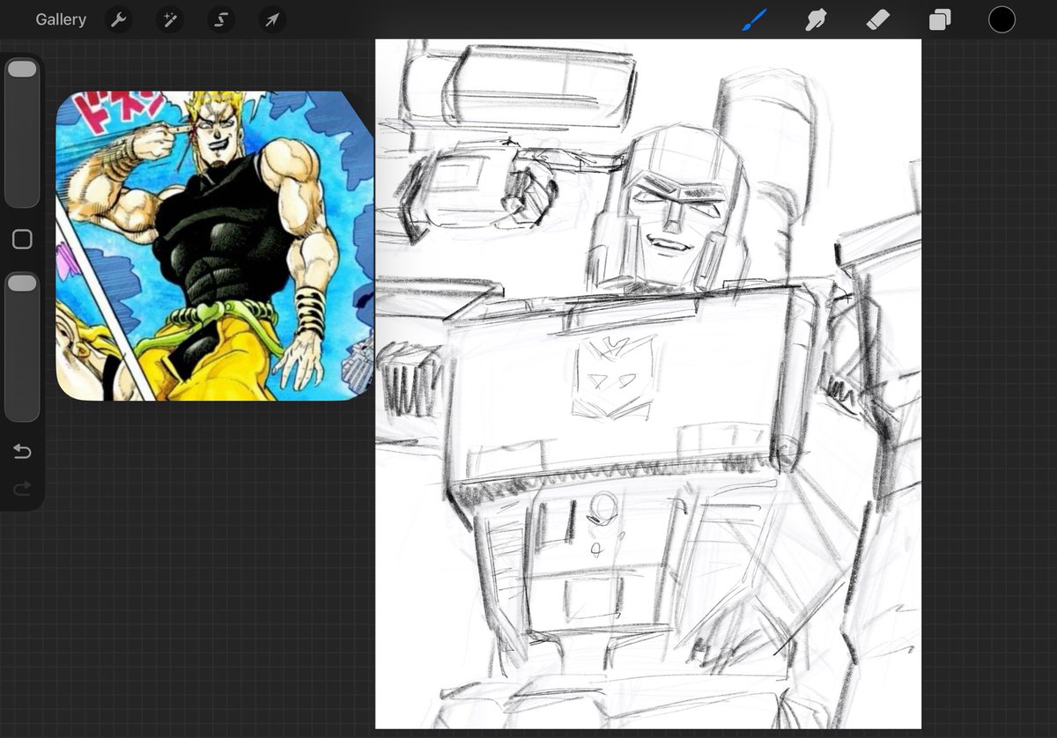The image size is (1057, 738).
Task: Adjust the brush size slider
Action: (22, 132)
